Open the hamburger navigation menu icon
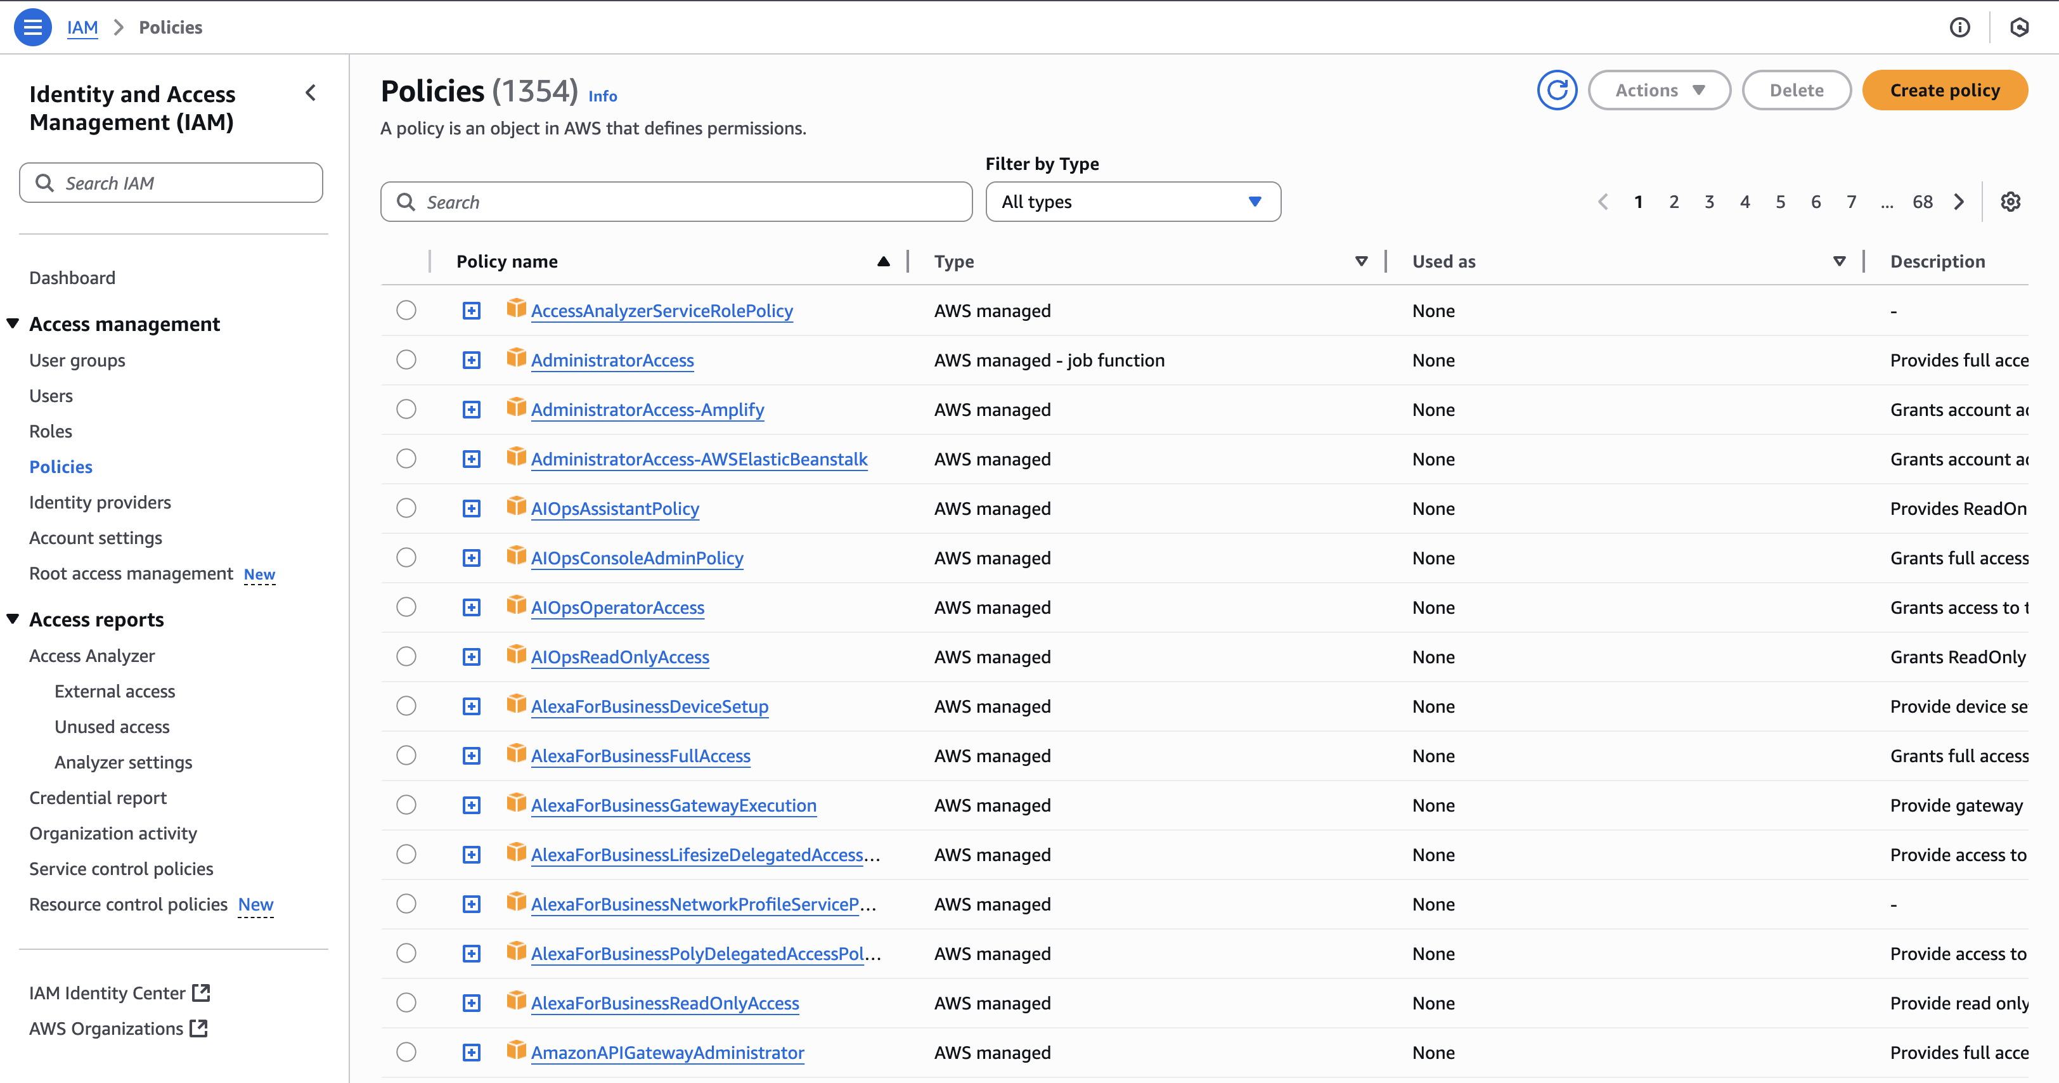The image size is (2059, 1083). [33, 27]
